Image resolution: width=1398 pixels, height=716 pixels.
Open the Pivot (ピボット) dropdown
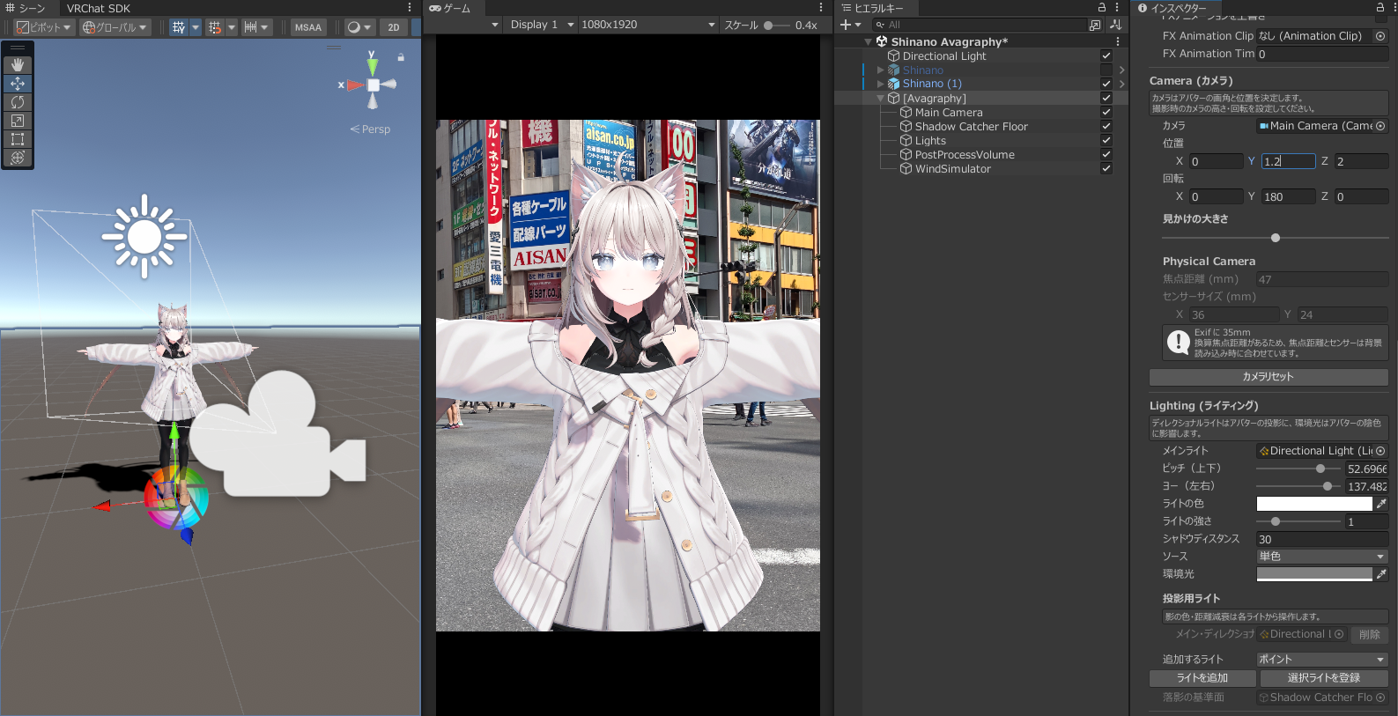point(44,27)
